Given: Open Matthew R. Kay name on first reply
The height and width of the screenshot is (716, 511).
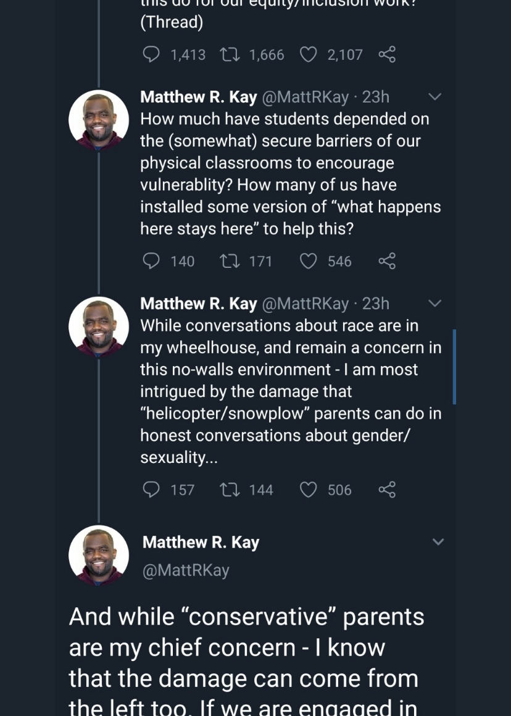Looking at the screenshot, I should point(198,97).
